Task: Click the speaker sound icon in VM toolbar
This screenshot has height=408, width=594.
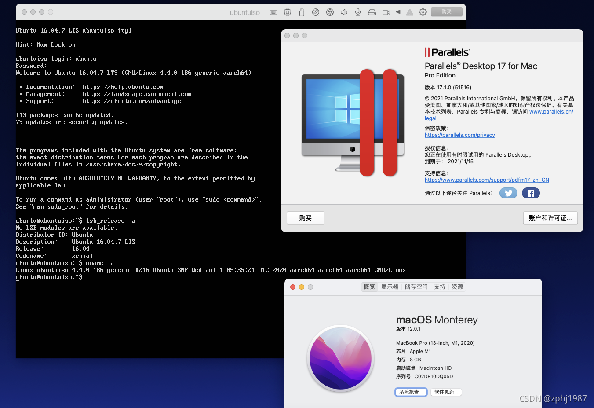Action: click(x=344, y=12)
